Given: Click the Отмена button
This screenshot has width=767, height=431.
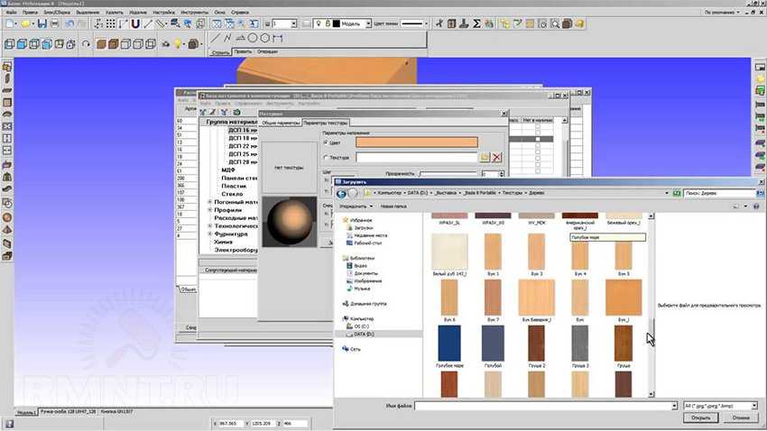Looking at the screenshot, I should pyautogui.click(x=741, y=417).
